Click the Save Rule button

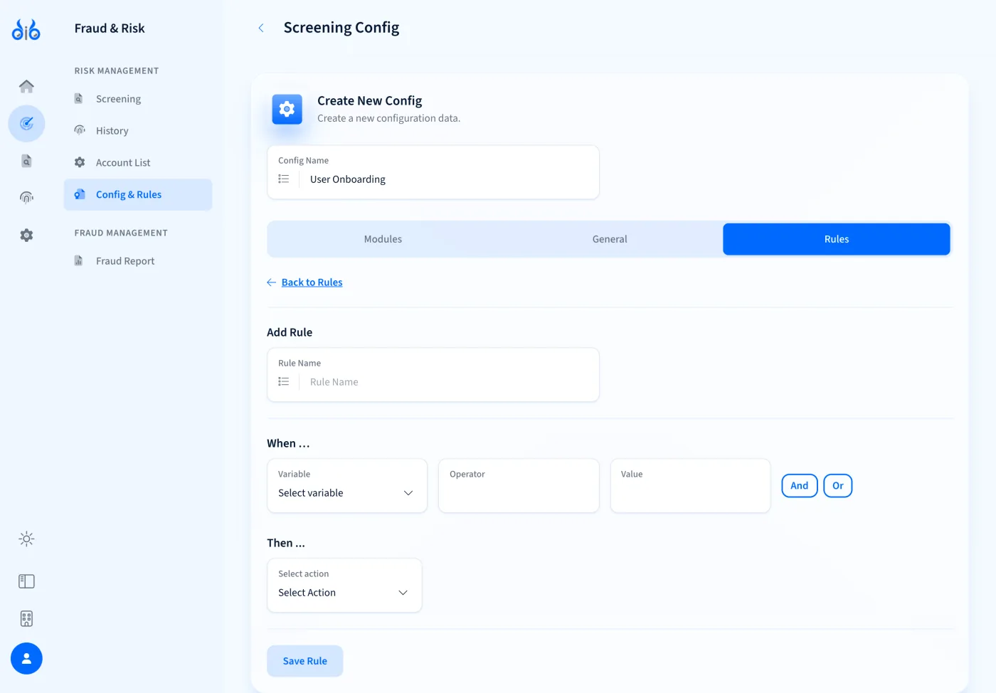tap(305, 661)
